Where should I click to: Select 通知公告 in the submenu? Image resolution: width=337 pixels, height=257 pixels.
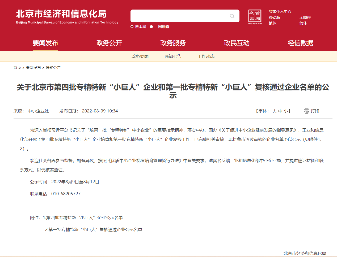173,56
